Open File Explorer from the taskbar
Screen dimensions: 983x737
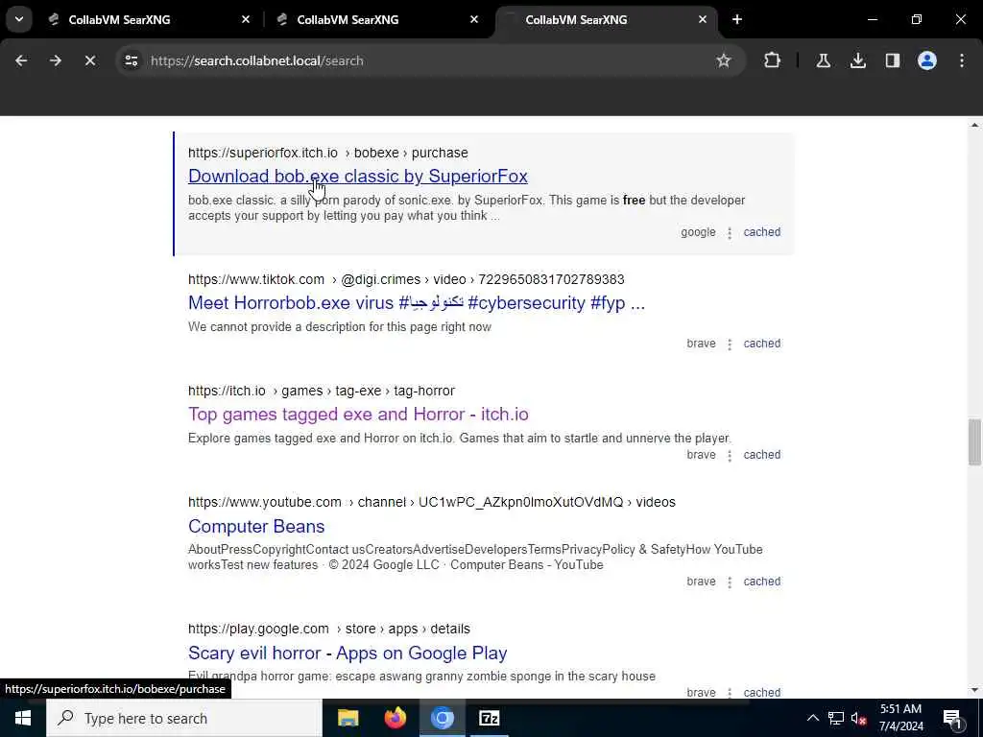pos(348,718)
